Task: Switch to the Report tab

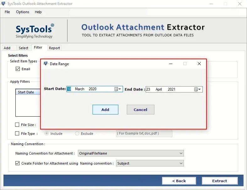Action: [54, 48]
